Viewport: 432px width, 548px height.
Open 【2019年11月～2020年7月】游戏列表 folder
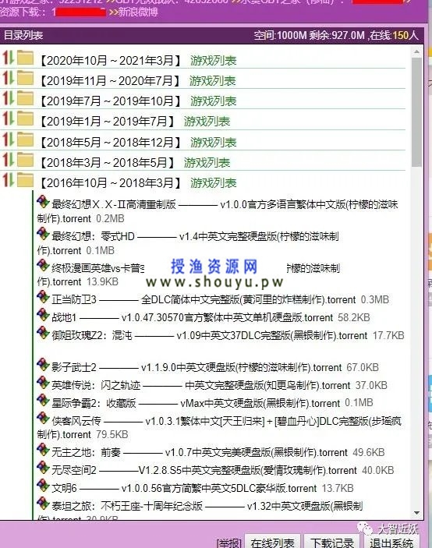pos(137,81)
